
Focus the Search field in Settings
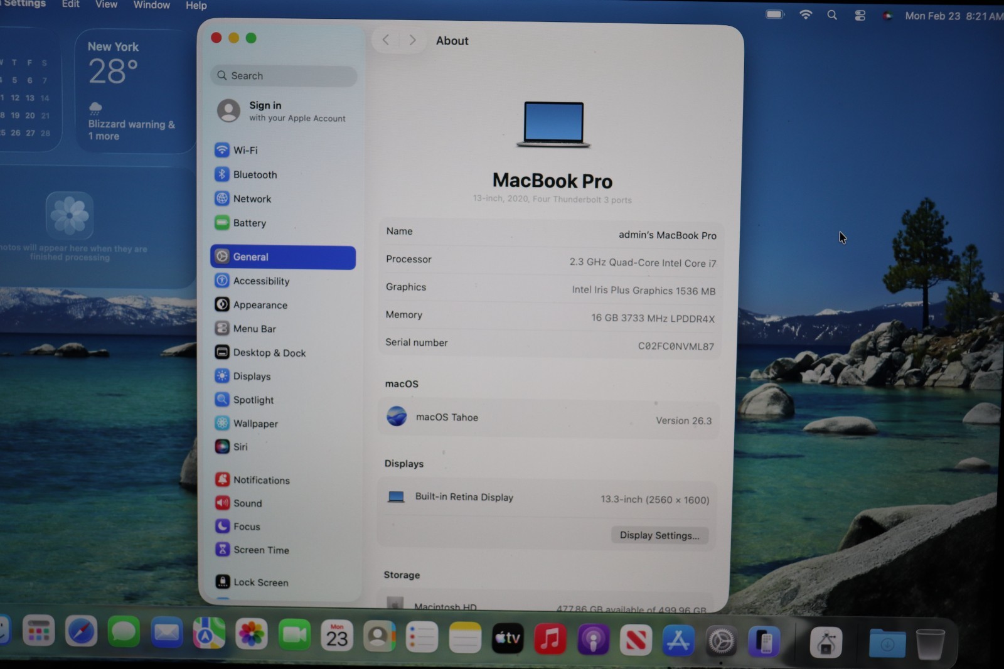pos(284,76)
